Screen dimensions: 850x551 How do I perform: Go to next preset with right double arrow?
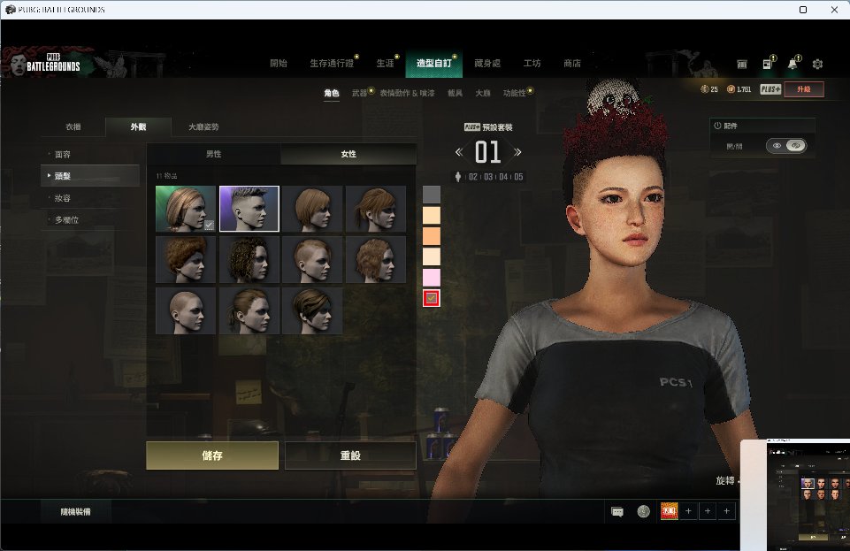[517, 152]
